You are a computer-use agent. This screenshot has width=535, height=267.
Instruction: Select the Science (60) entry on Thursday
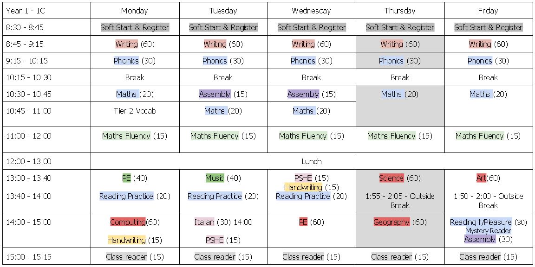(x=400, y=178)
